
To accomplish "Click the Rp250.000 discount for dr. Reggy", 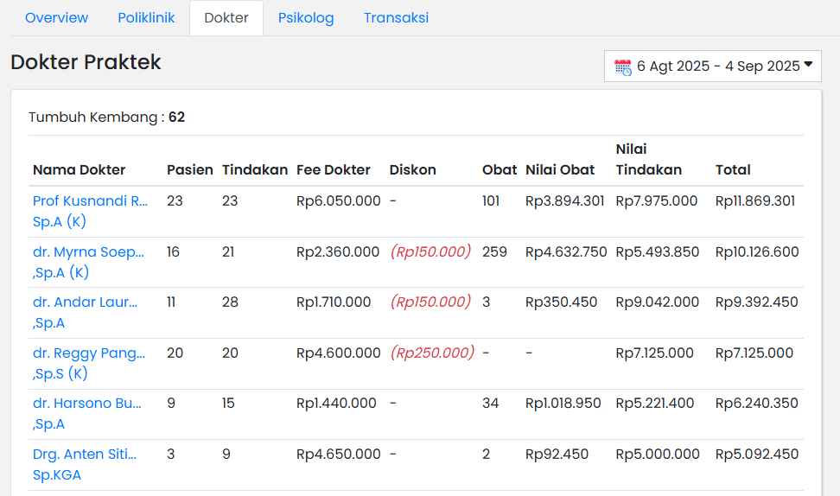I will coord(432,353).
